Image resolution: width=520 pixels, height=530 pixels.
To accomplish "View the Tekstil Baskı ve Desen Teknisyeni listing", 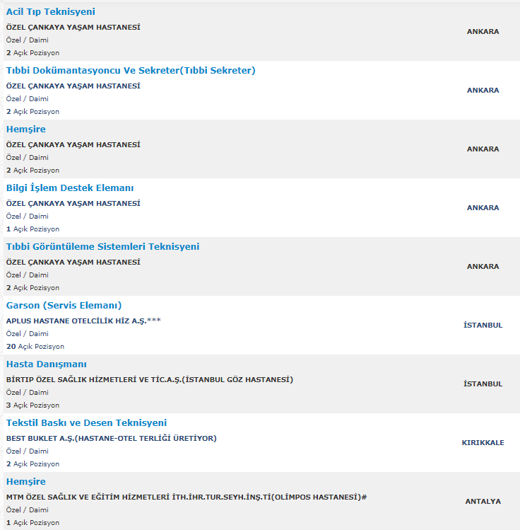I will click(x=86, y=423).
